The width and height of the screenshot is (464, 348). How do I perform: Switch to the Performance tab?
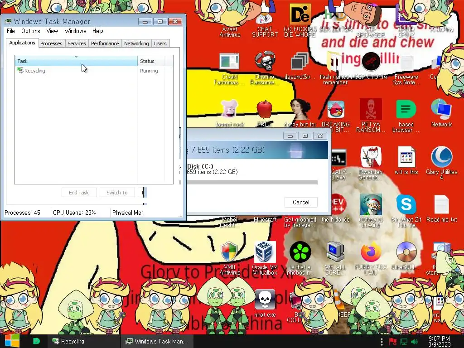[105, 43]
